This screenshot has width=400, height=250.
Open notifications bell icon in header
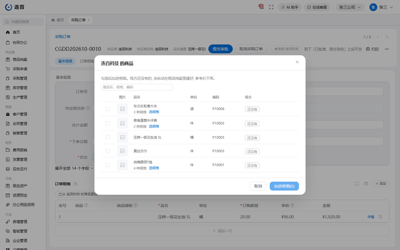point(261,7)
